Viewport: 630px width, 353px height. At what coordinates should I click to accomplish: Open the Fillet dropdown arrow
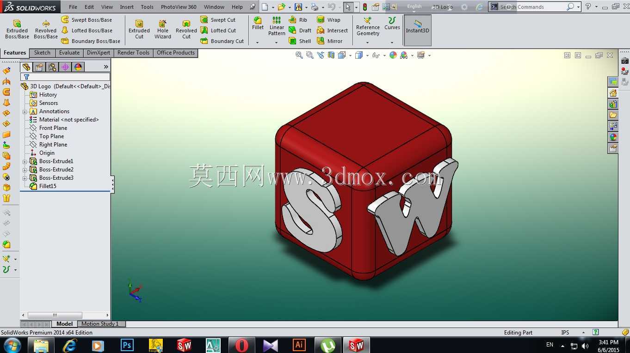[x=258, y=43]
